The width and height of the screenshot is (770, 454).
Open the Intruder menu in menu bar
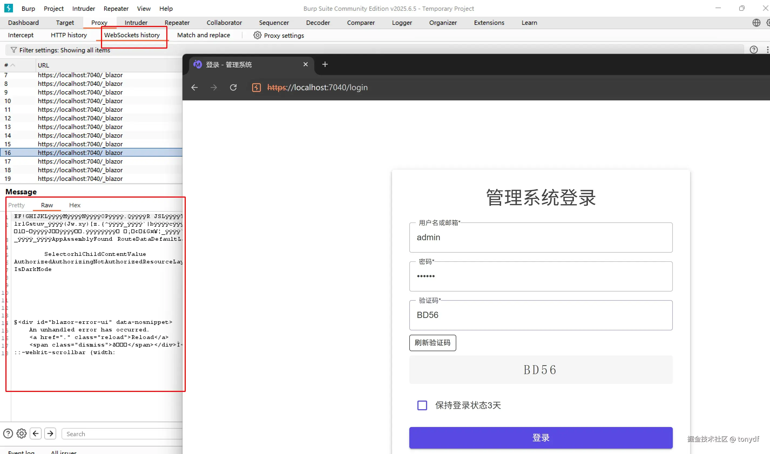point(83,9)
